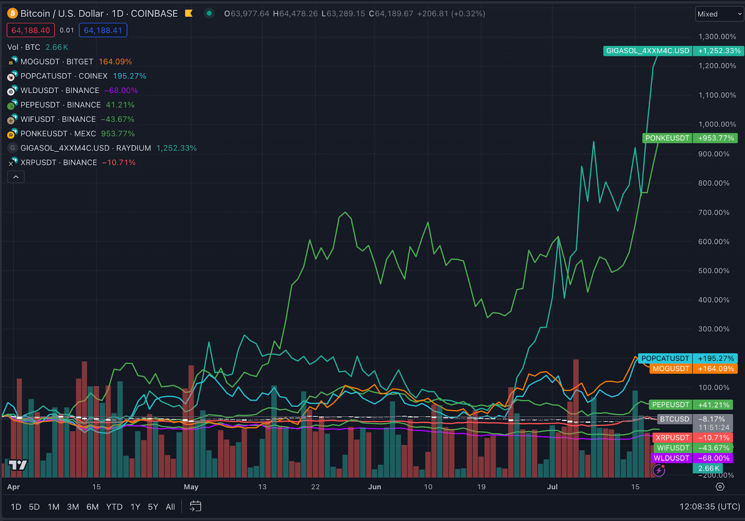Click WIFUSDT price axis label

click(693, 448)
